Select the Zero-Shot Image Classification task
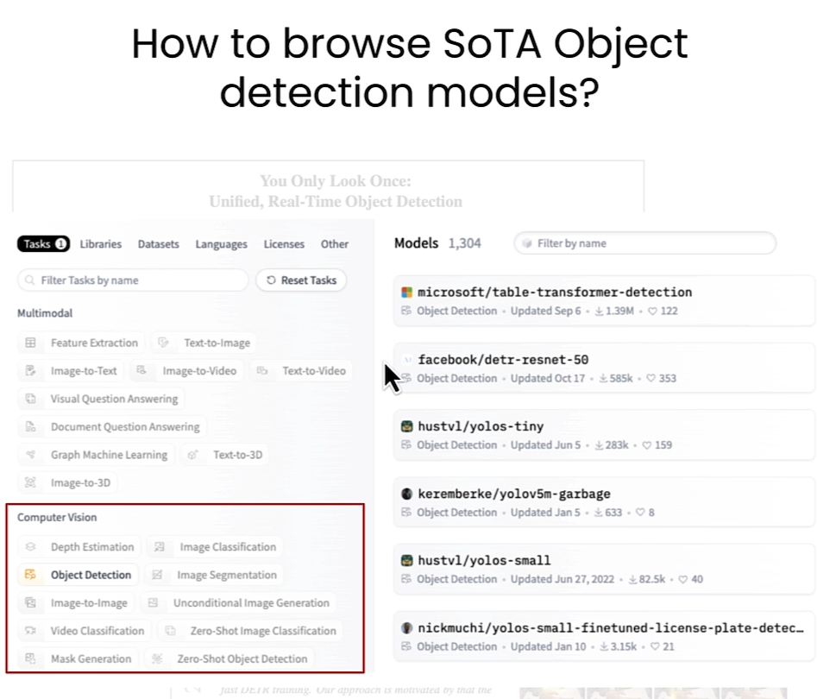 click(250, 631)
